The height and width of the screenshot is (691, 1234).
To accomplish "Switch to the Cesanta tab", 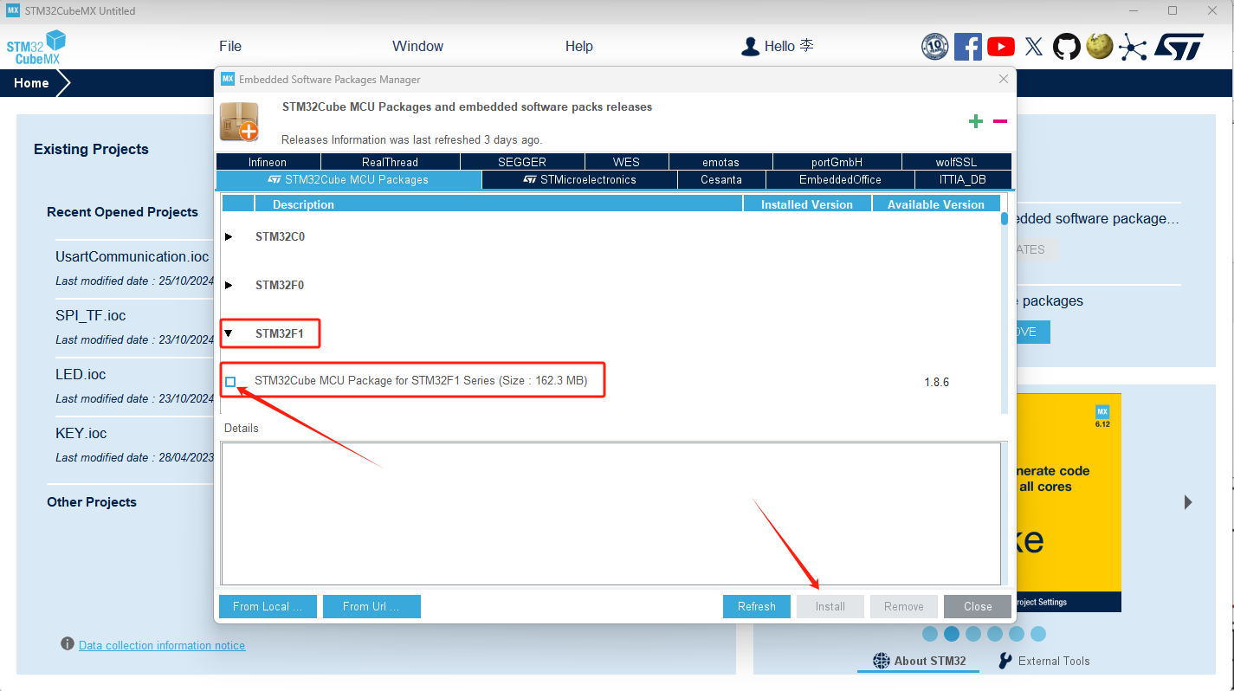I will click(721, 180).
